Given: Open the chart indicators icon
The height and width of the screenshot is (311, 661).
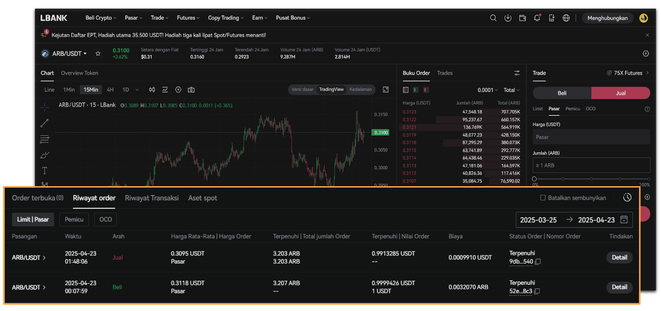Looking at the screenshot, I should (x=165, y=90).
